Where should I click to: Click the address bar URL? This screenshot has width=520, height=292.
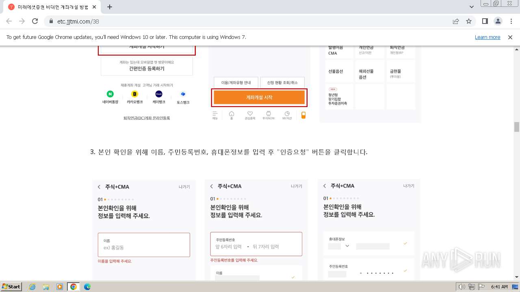click(x=78, y=21)
